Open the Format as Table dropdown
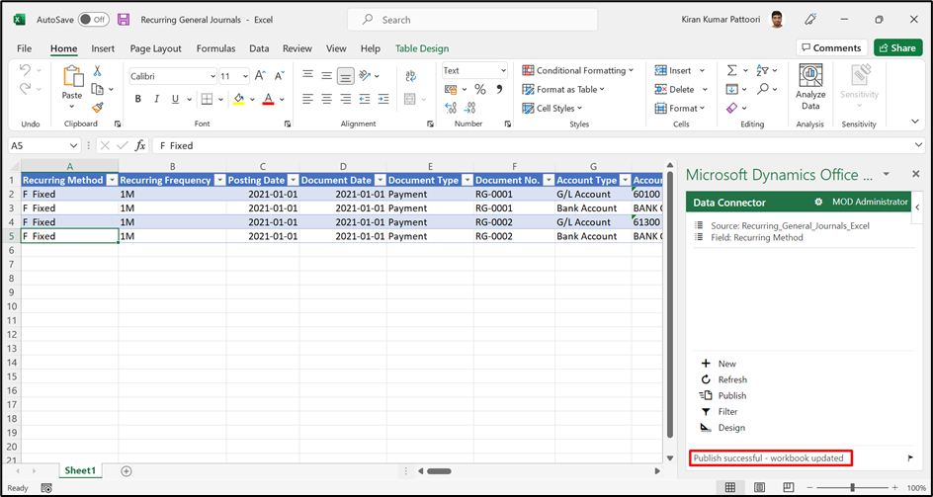 [563, 89]
